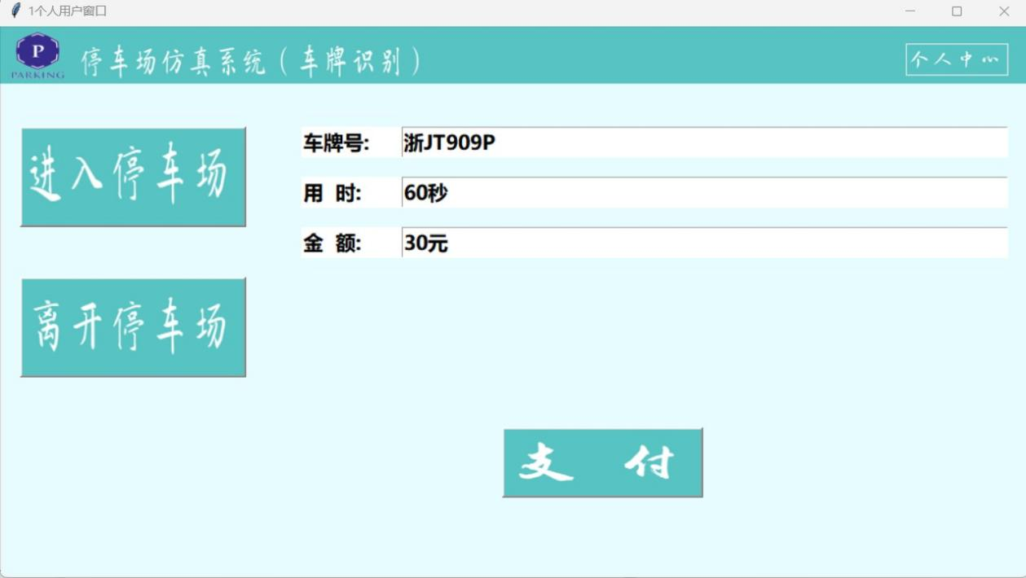
Task: Click the 车牌号 label
Action: pyautogui.click(x=337, y=143)
